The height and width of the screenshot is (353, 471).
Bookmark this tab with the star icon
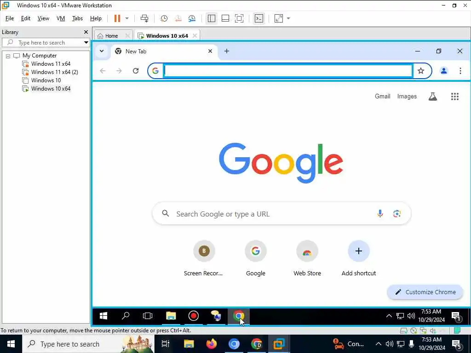click(421, 71)
